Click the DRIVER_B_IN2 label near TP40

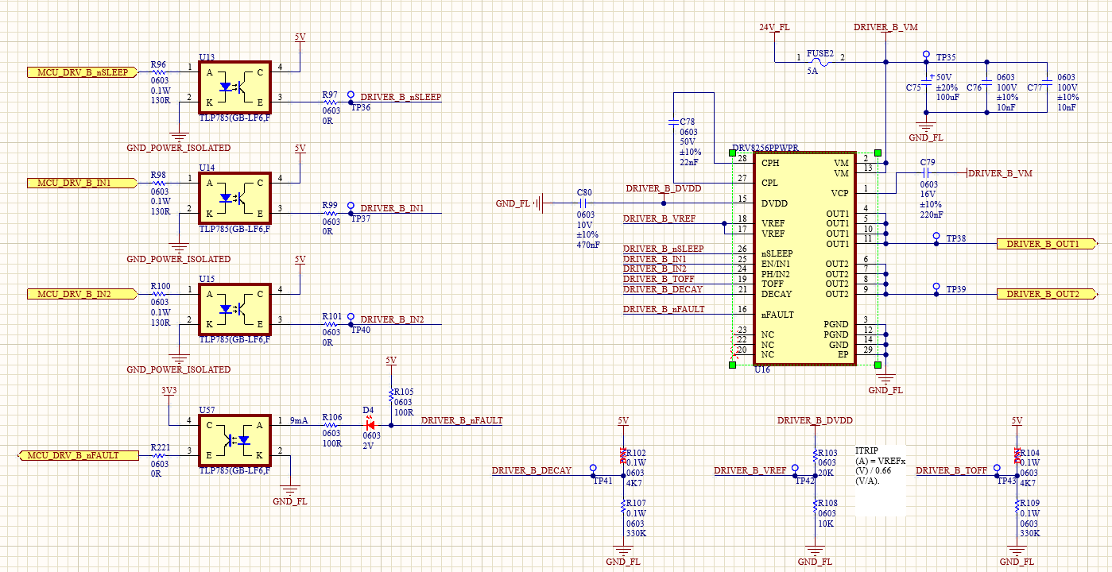pos(392,319)
